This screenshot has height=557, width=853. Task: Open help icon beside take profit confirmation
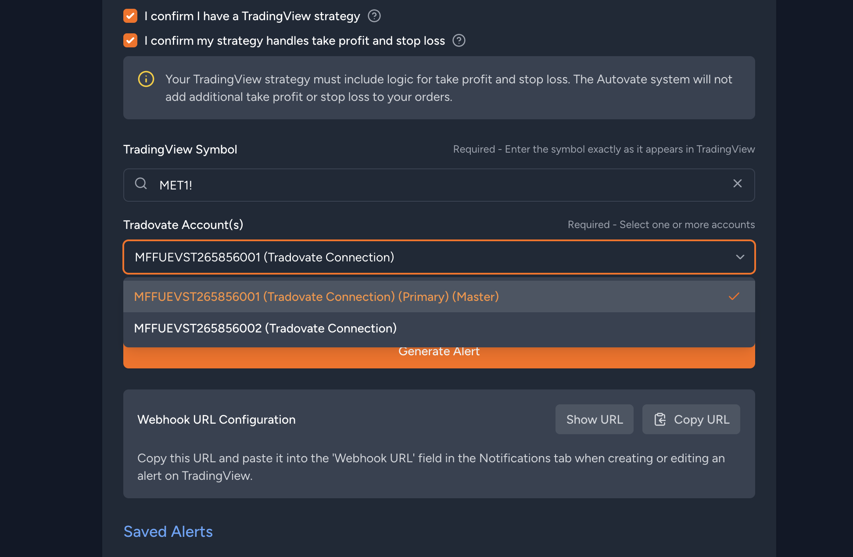pyautogui.click(x=459, y=41)
